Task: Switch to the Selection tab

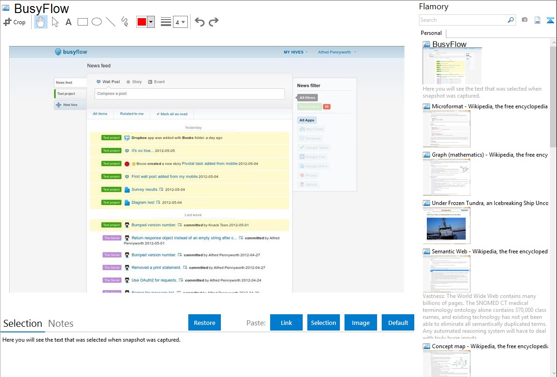Action: coord(23,324)
